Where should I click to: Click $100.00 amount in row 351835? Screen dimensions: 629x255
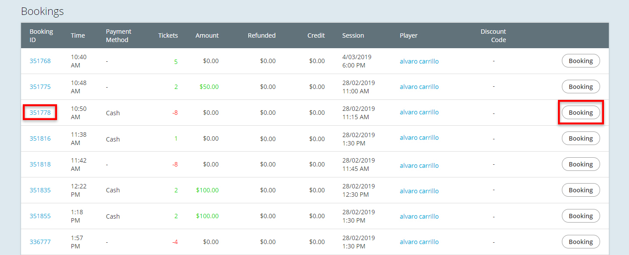coord(207,190)
